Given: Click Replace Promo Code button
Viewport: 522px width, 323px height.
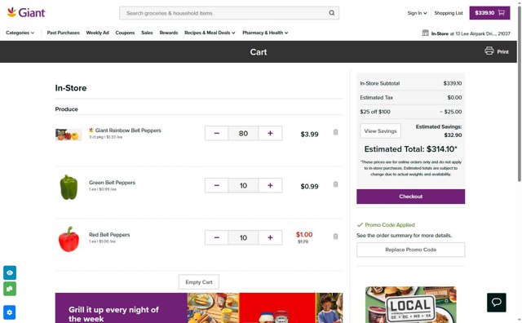Looking at the screenshot, I should pos(410,250).
